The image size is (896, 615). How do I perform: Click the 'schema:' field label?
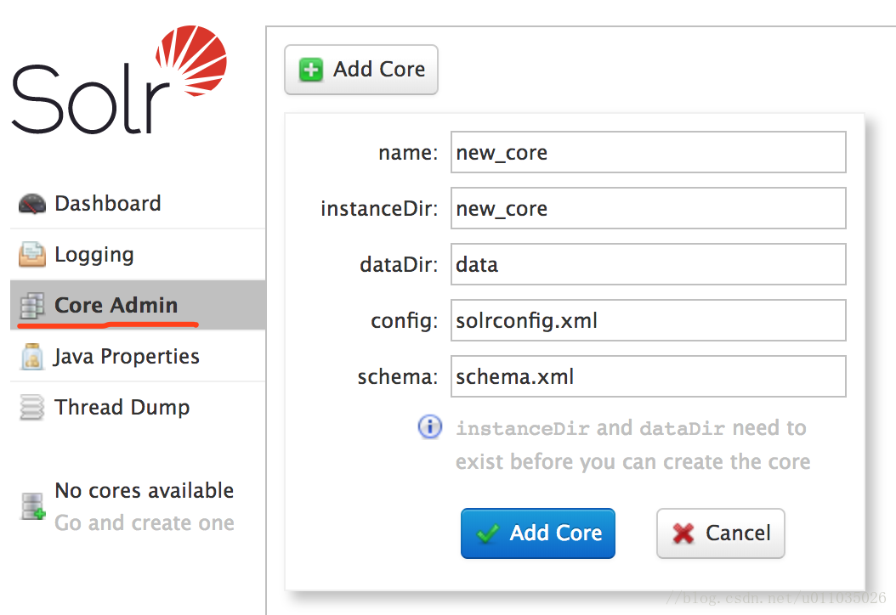[x=398, y=377]
